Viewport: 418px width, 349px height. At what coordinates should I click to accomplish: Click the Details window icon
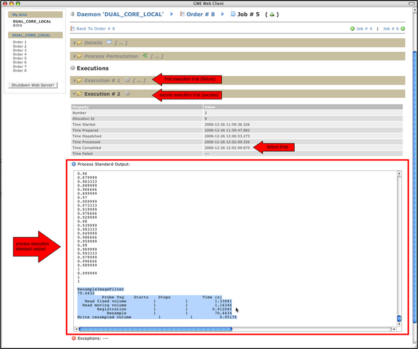109,42
